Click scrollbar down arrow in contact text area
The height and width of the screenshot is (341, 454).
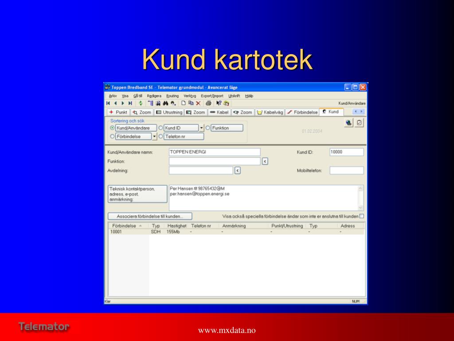(360, 207)
